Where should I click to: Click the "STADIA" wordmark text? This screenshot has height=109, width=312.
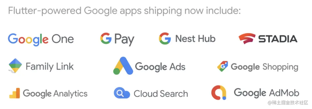pyautogui.click(x=278, y=39)
